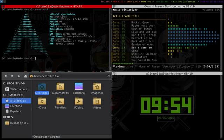Click the 09:54 clock display

click(167, 105)
